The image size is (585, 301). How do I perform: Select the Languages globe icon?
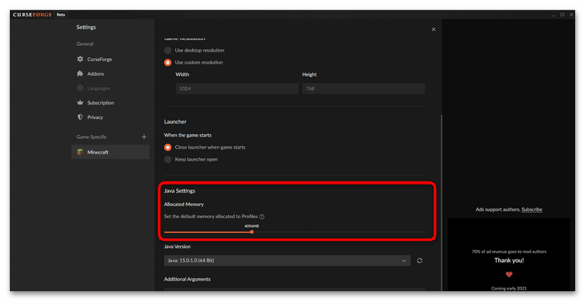[x=80, y=88]
